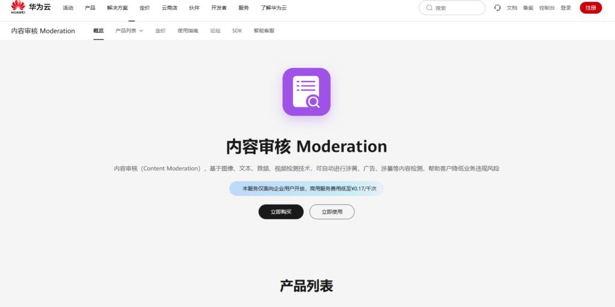Click the 内容审核 Moderation sub-nav title
This screenshot has width=615, height=307.
point(43,31)
